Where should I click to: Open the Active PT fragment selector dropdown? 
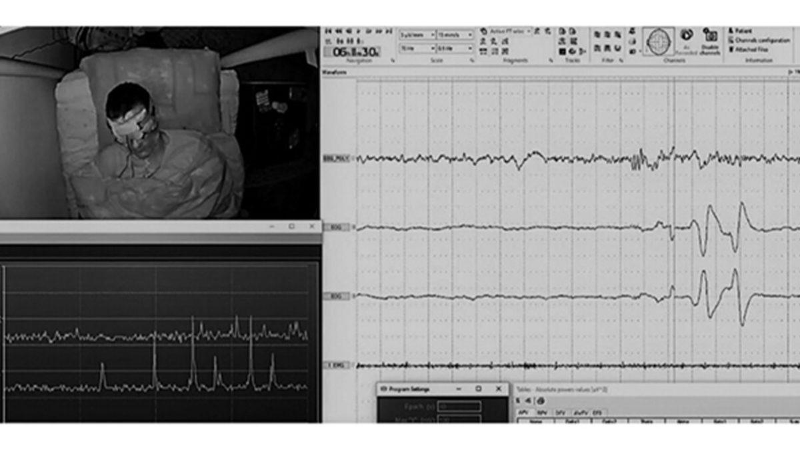pos(529,31)
